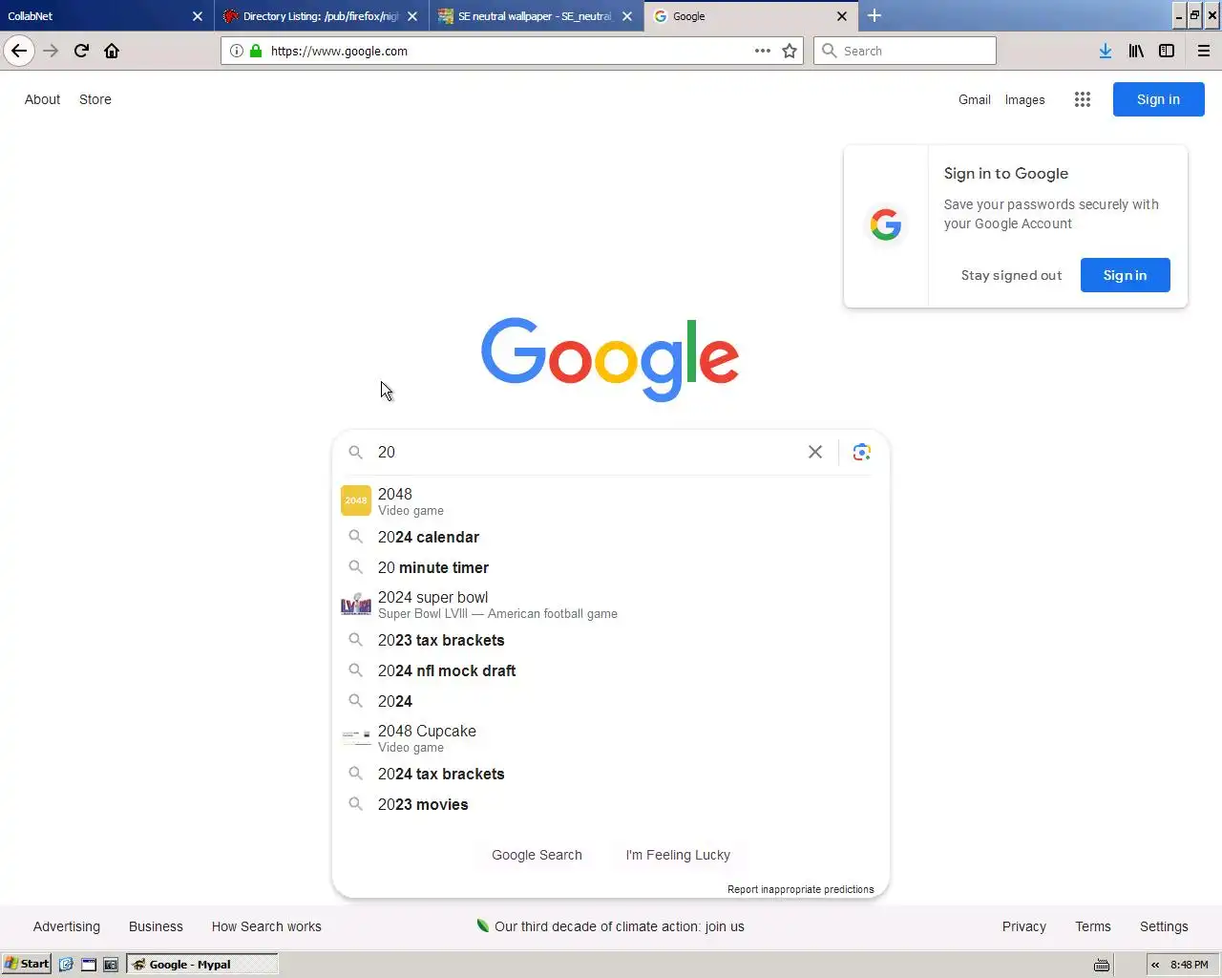Close the Google tab

tap(842, 15)
